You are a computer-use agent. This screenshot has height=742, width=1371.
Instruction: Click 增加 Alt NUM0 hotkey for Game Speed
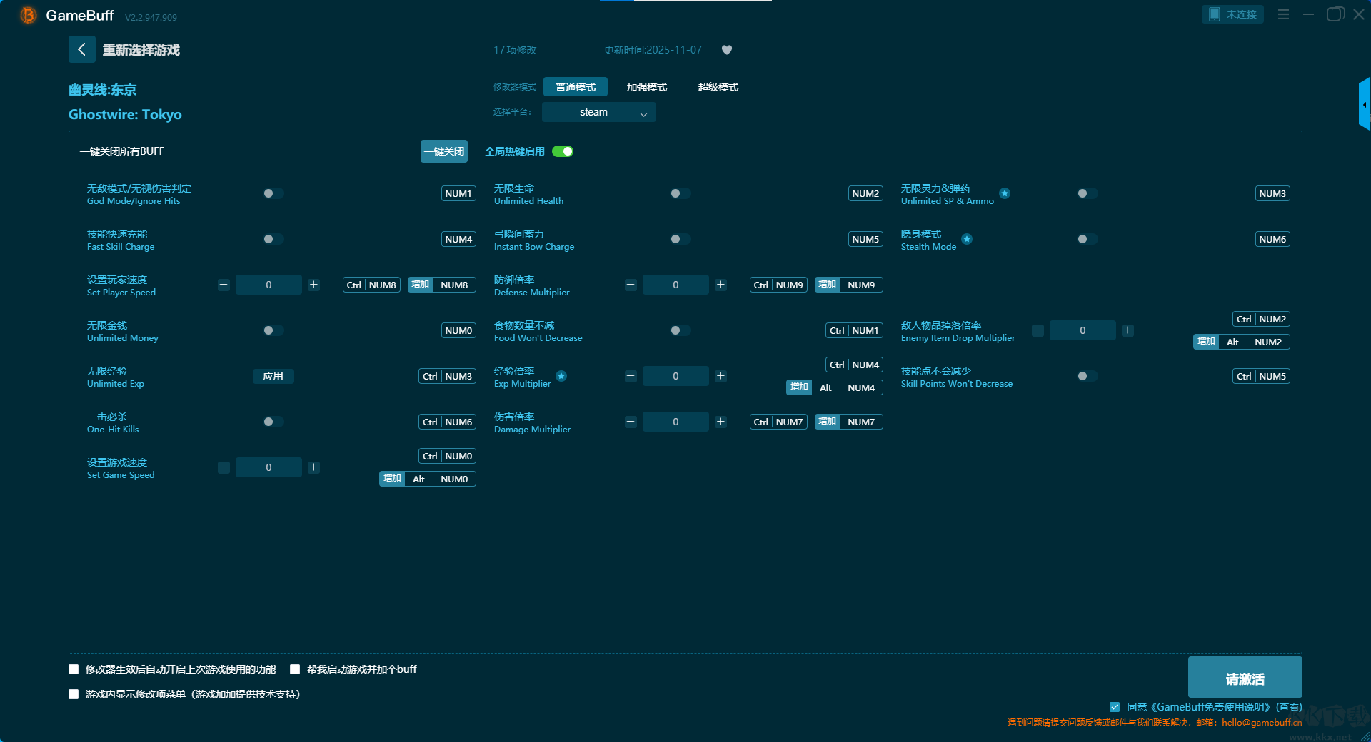pos(427,479)
